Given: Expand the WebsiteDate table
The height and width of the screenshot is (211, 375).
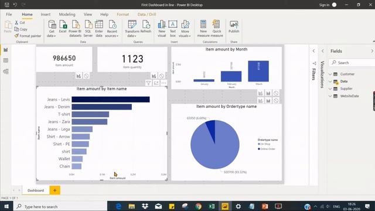Looking at the screenshot, I should click(330, 96).
